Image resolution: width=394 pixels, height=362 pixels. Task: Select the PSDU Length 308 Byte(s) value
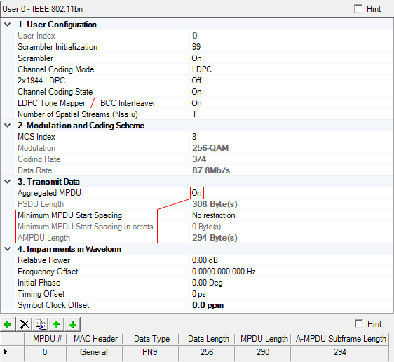[x=215, y=204]
